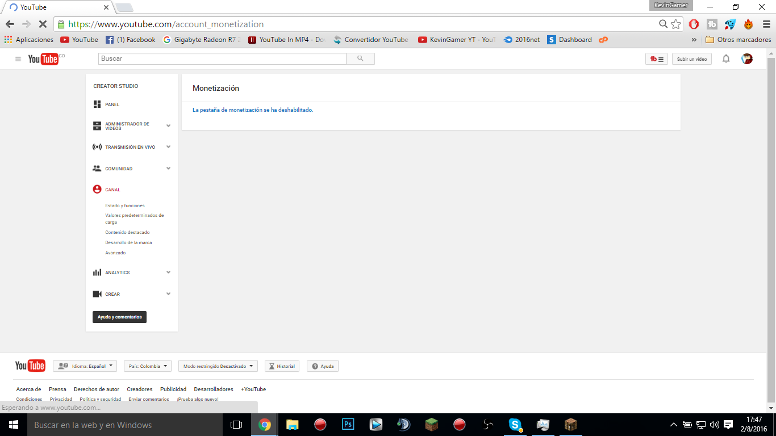Click the browser address bar URL
The height and width of the screenshot is (436, 776).
pyautogui.click(x=166, y=24)
